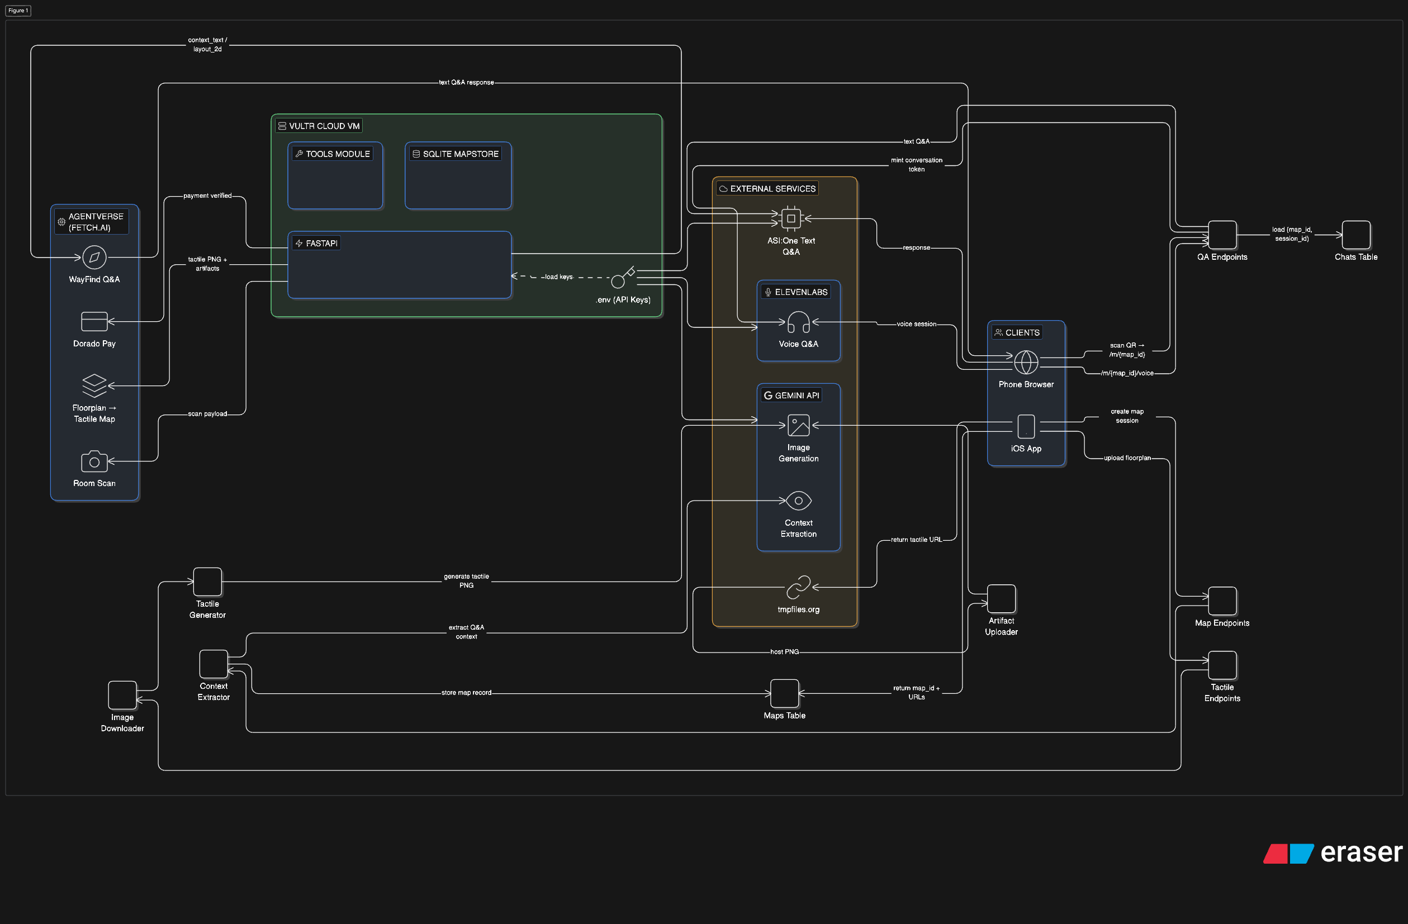Select the Maps Table node box
1408x924 pixels.
(x=784, y=693)
